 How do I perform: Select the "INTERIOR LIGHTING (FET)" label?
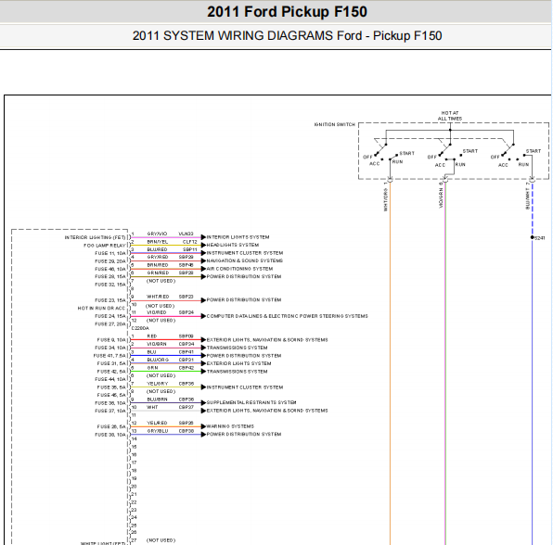tap(96, 237)
